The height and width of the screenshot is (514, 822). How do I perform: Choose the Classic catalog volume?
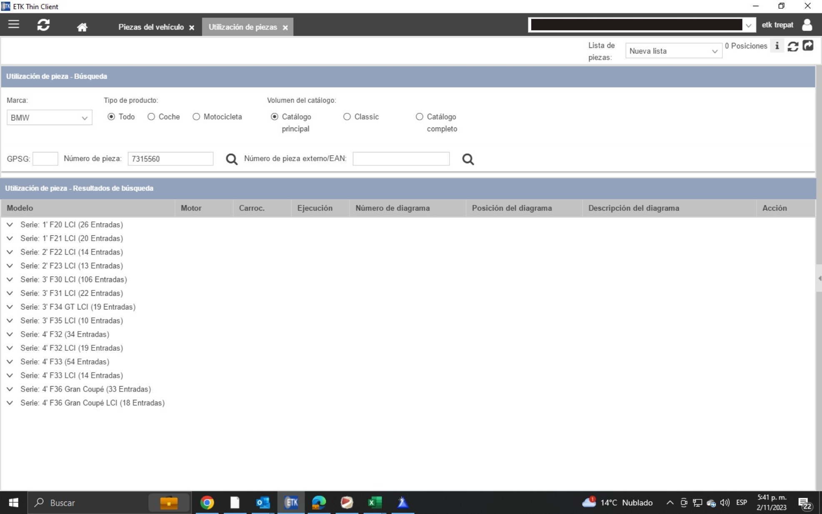tap(347, 117)
